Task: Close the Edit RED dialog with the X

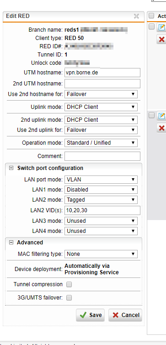Action: [136, 16]
